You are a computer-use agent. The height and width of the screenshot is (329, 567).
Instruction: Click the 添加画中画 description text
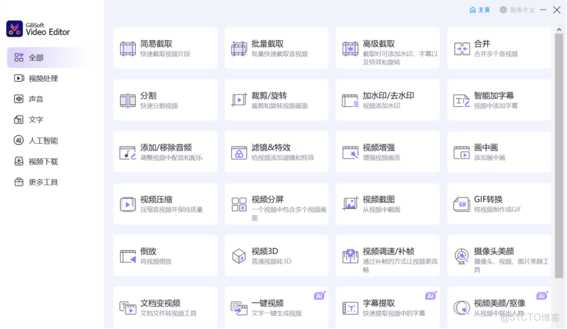click(x=490, y=158)
